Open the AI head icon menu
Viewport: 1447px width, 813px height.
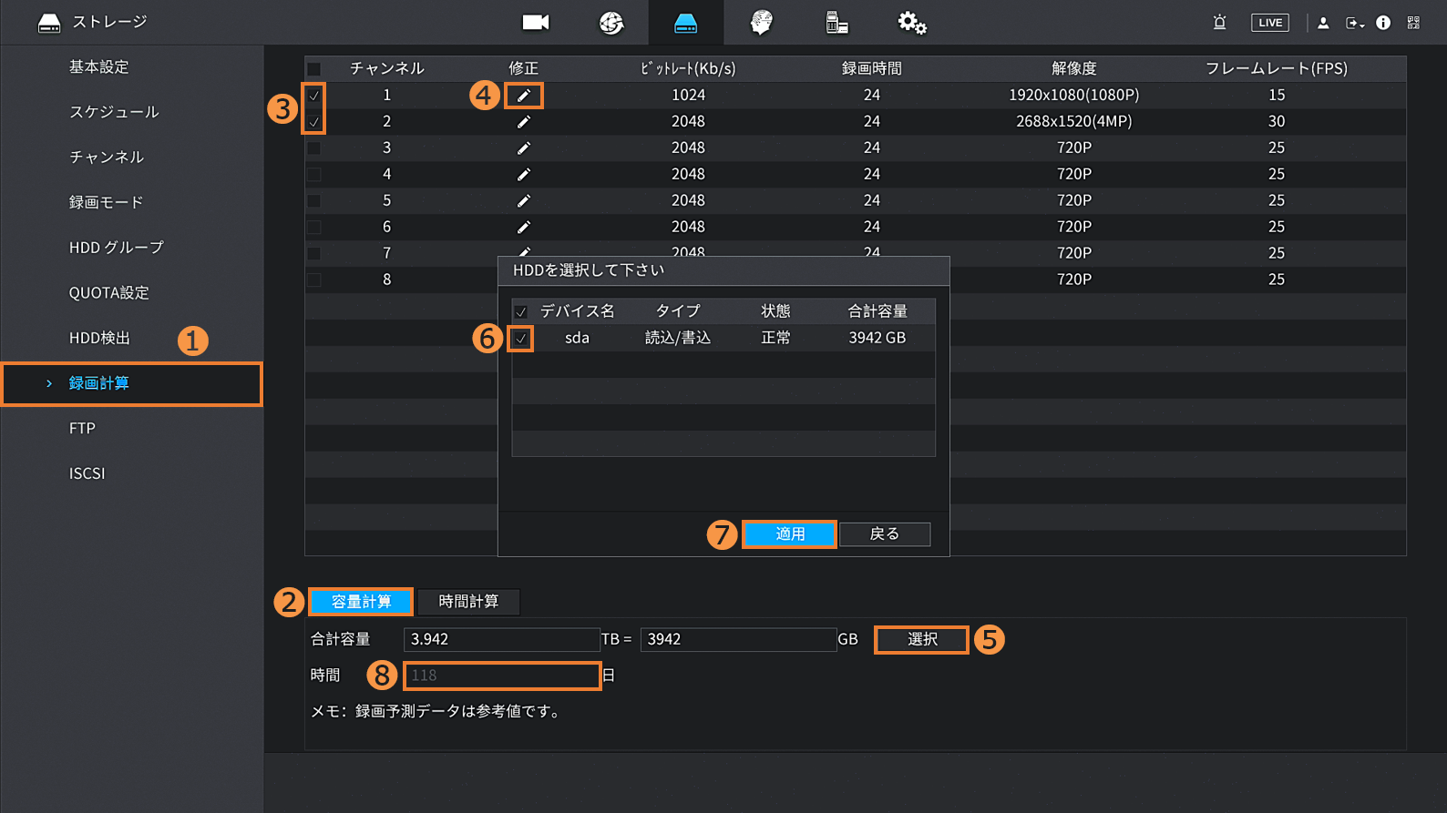761,23
